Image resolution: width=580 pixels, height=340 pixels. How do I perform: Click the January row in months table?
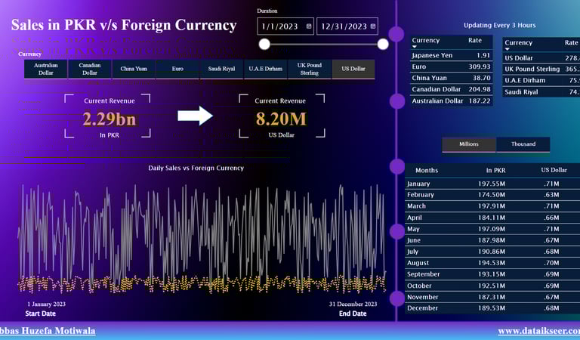coord(492,184)
